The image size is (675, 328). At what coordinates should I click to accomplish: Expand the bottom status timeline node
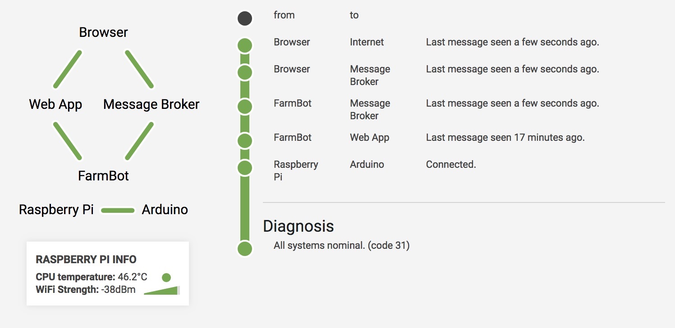click(245, 248)
